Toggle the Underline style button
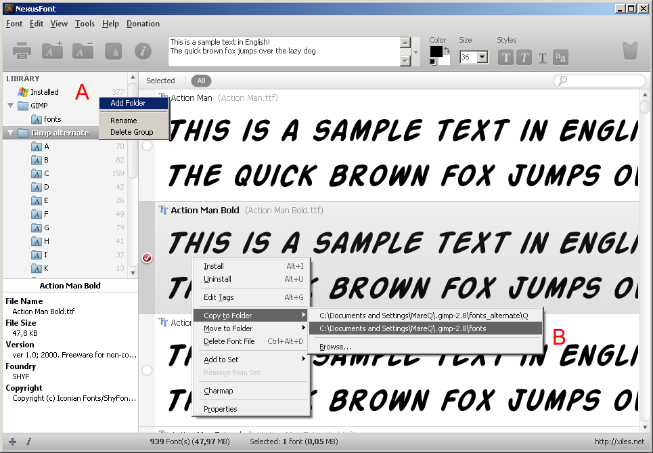This screenshot has width=653, height=453. [x=542, y=58]
